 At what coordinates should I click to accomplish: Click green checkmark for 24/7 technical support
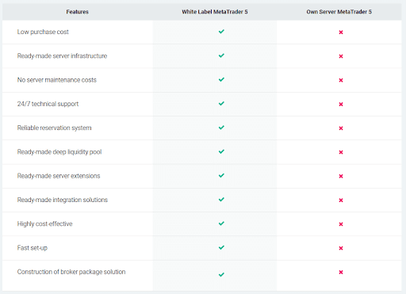(x=221, y=104)
